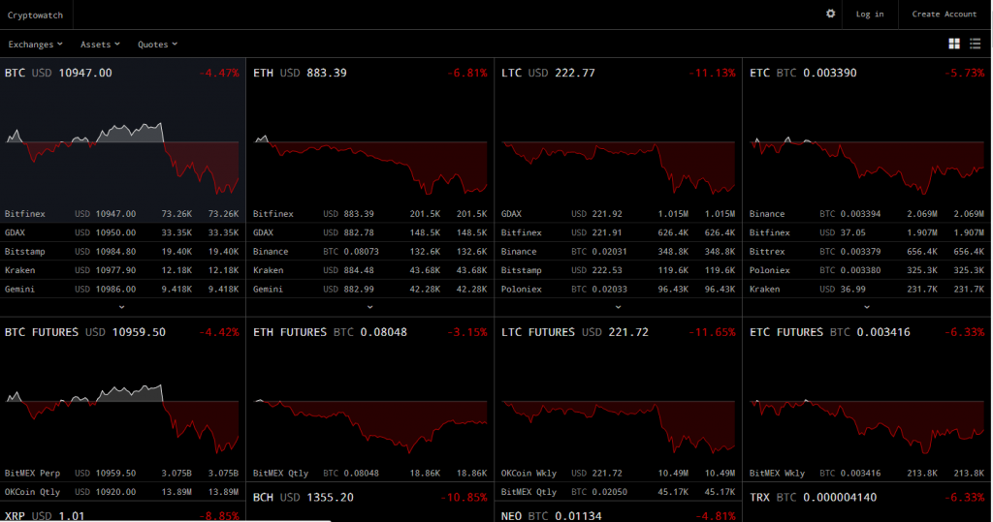
Task: Select BitMEX Perp 10959.50 row
Action: [x=122, y=474]
